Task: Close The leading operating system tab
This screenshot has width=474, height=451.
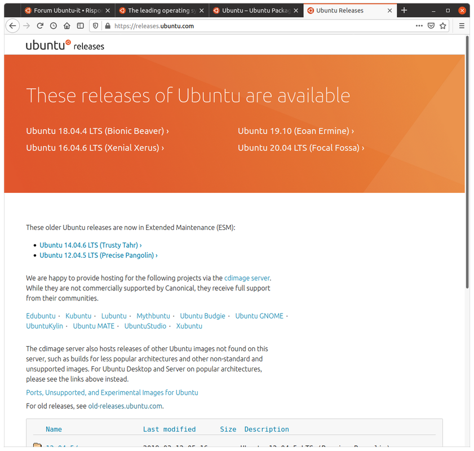Action: pyautogui.click(x=202, y=11)
